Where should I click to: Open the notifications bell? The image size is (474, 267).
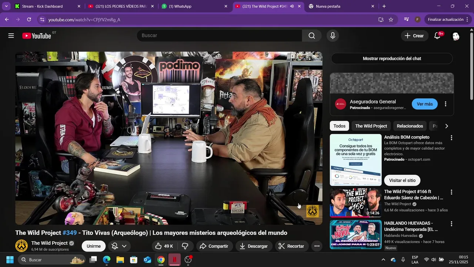[x=437, y=36]
